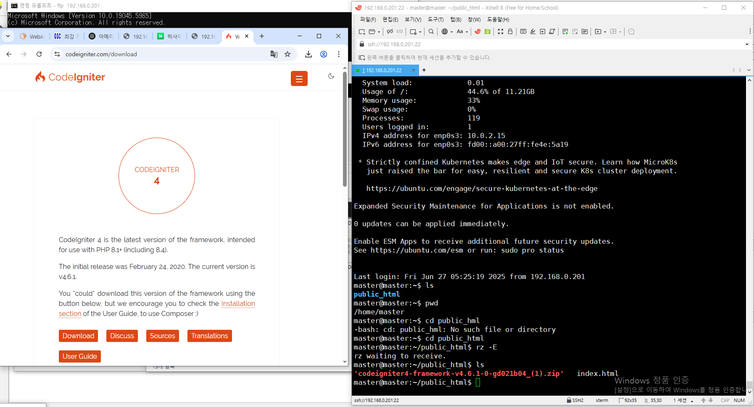Click the Find magnifier icon in Xshell toolbar

(x=431, y=31)
